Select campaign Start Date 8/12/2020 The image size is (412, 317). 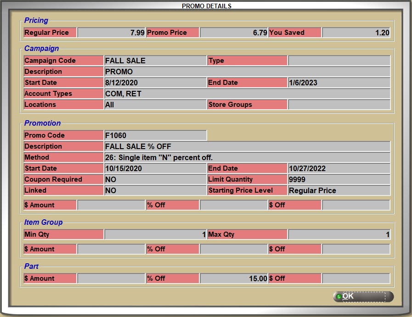coord(155,83)
